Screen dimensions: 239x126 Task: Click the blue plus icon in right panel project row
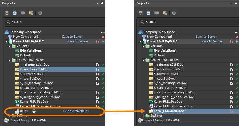click(x=236, y=42)
